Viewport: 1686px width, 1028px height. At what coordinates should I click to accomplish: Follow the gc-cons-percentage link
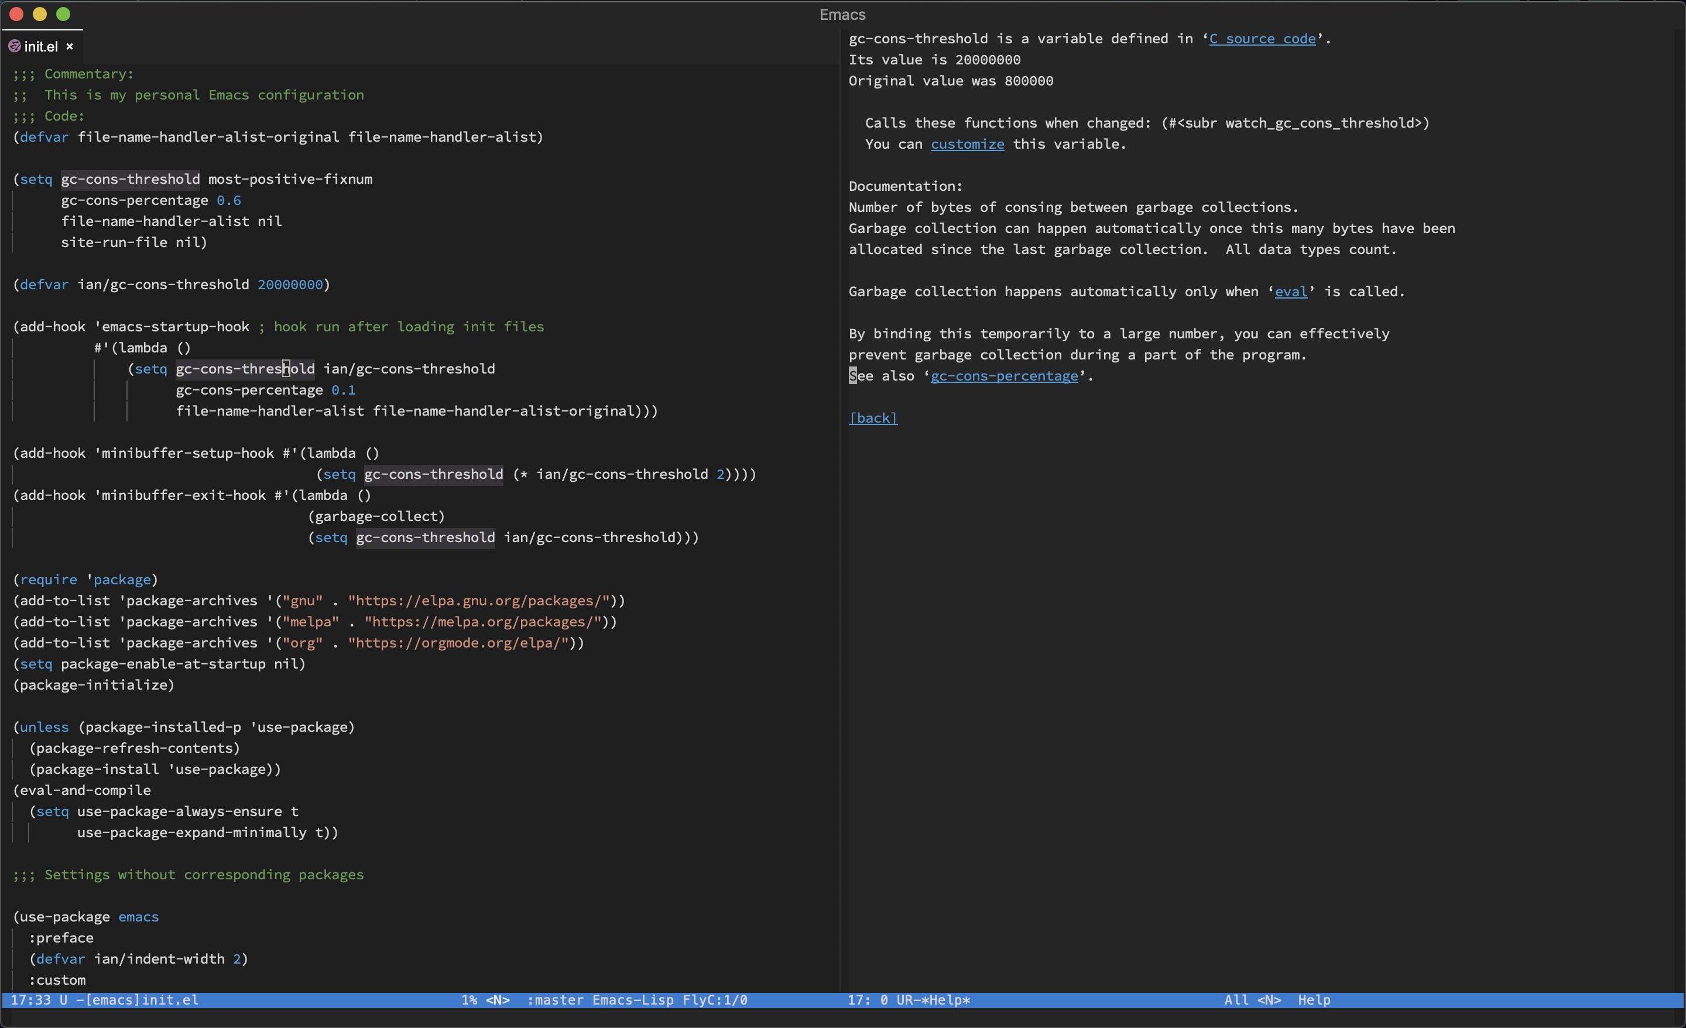point(1004,376)
